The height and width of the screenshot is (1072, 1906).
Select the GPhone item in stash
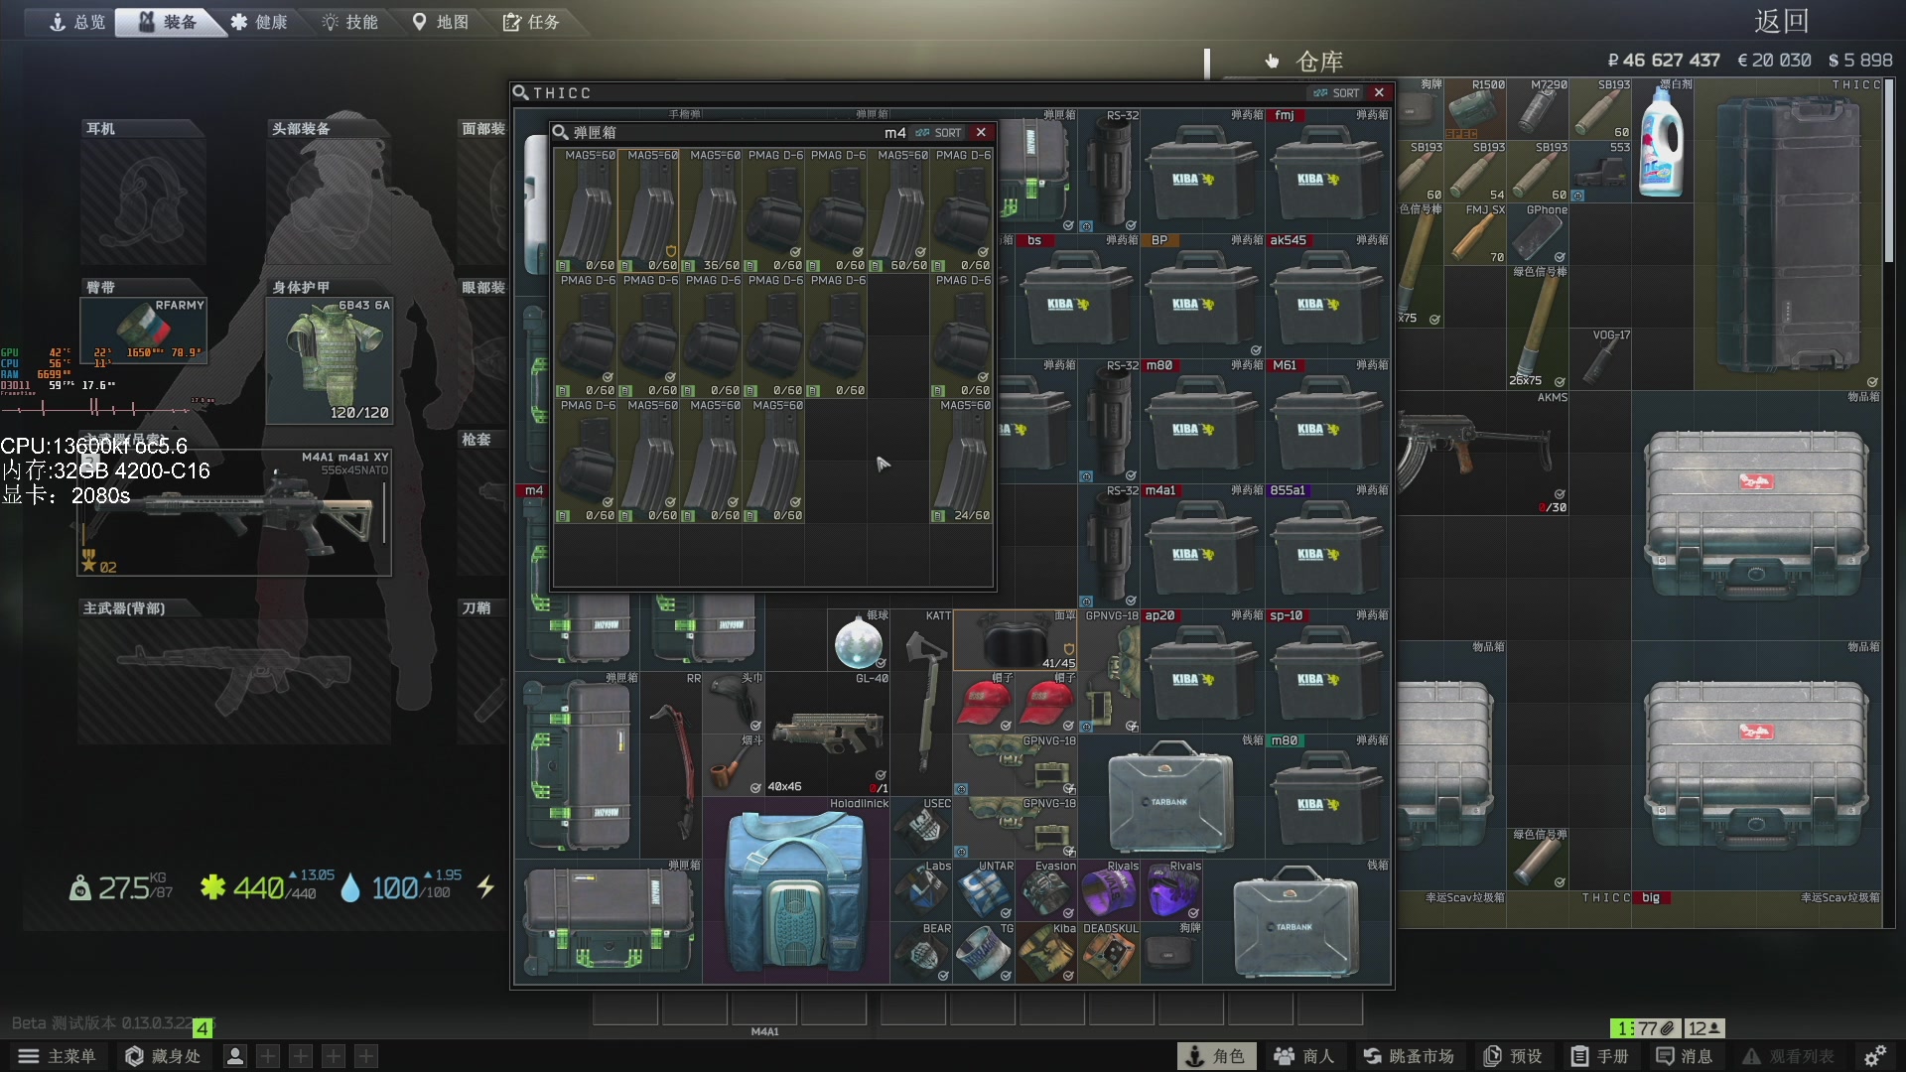tap(1538, 234)
